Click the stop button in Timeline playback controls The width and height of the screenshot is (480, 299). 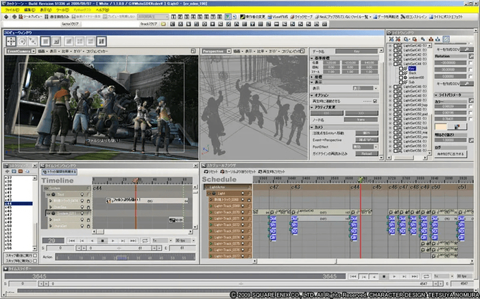tap(102, 240)
